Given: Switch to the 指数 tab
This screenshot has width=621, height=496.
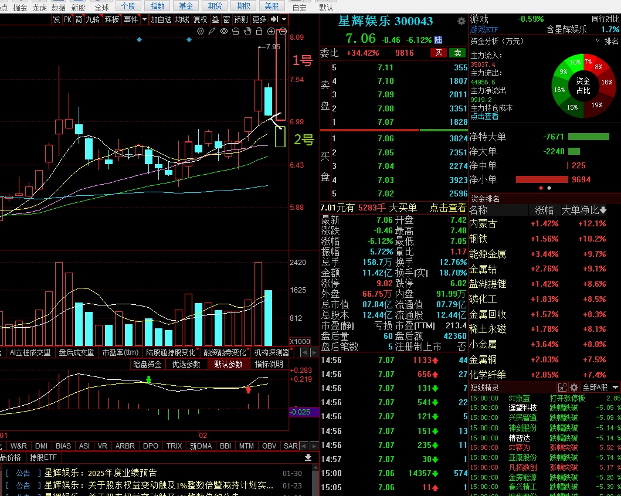Looking at the screenshot, I should tap(157, 6).
